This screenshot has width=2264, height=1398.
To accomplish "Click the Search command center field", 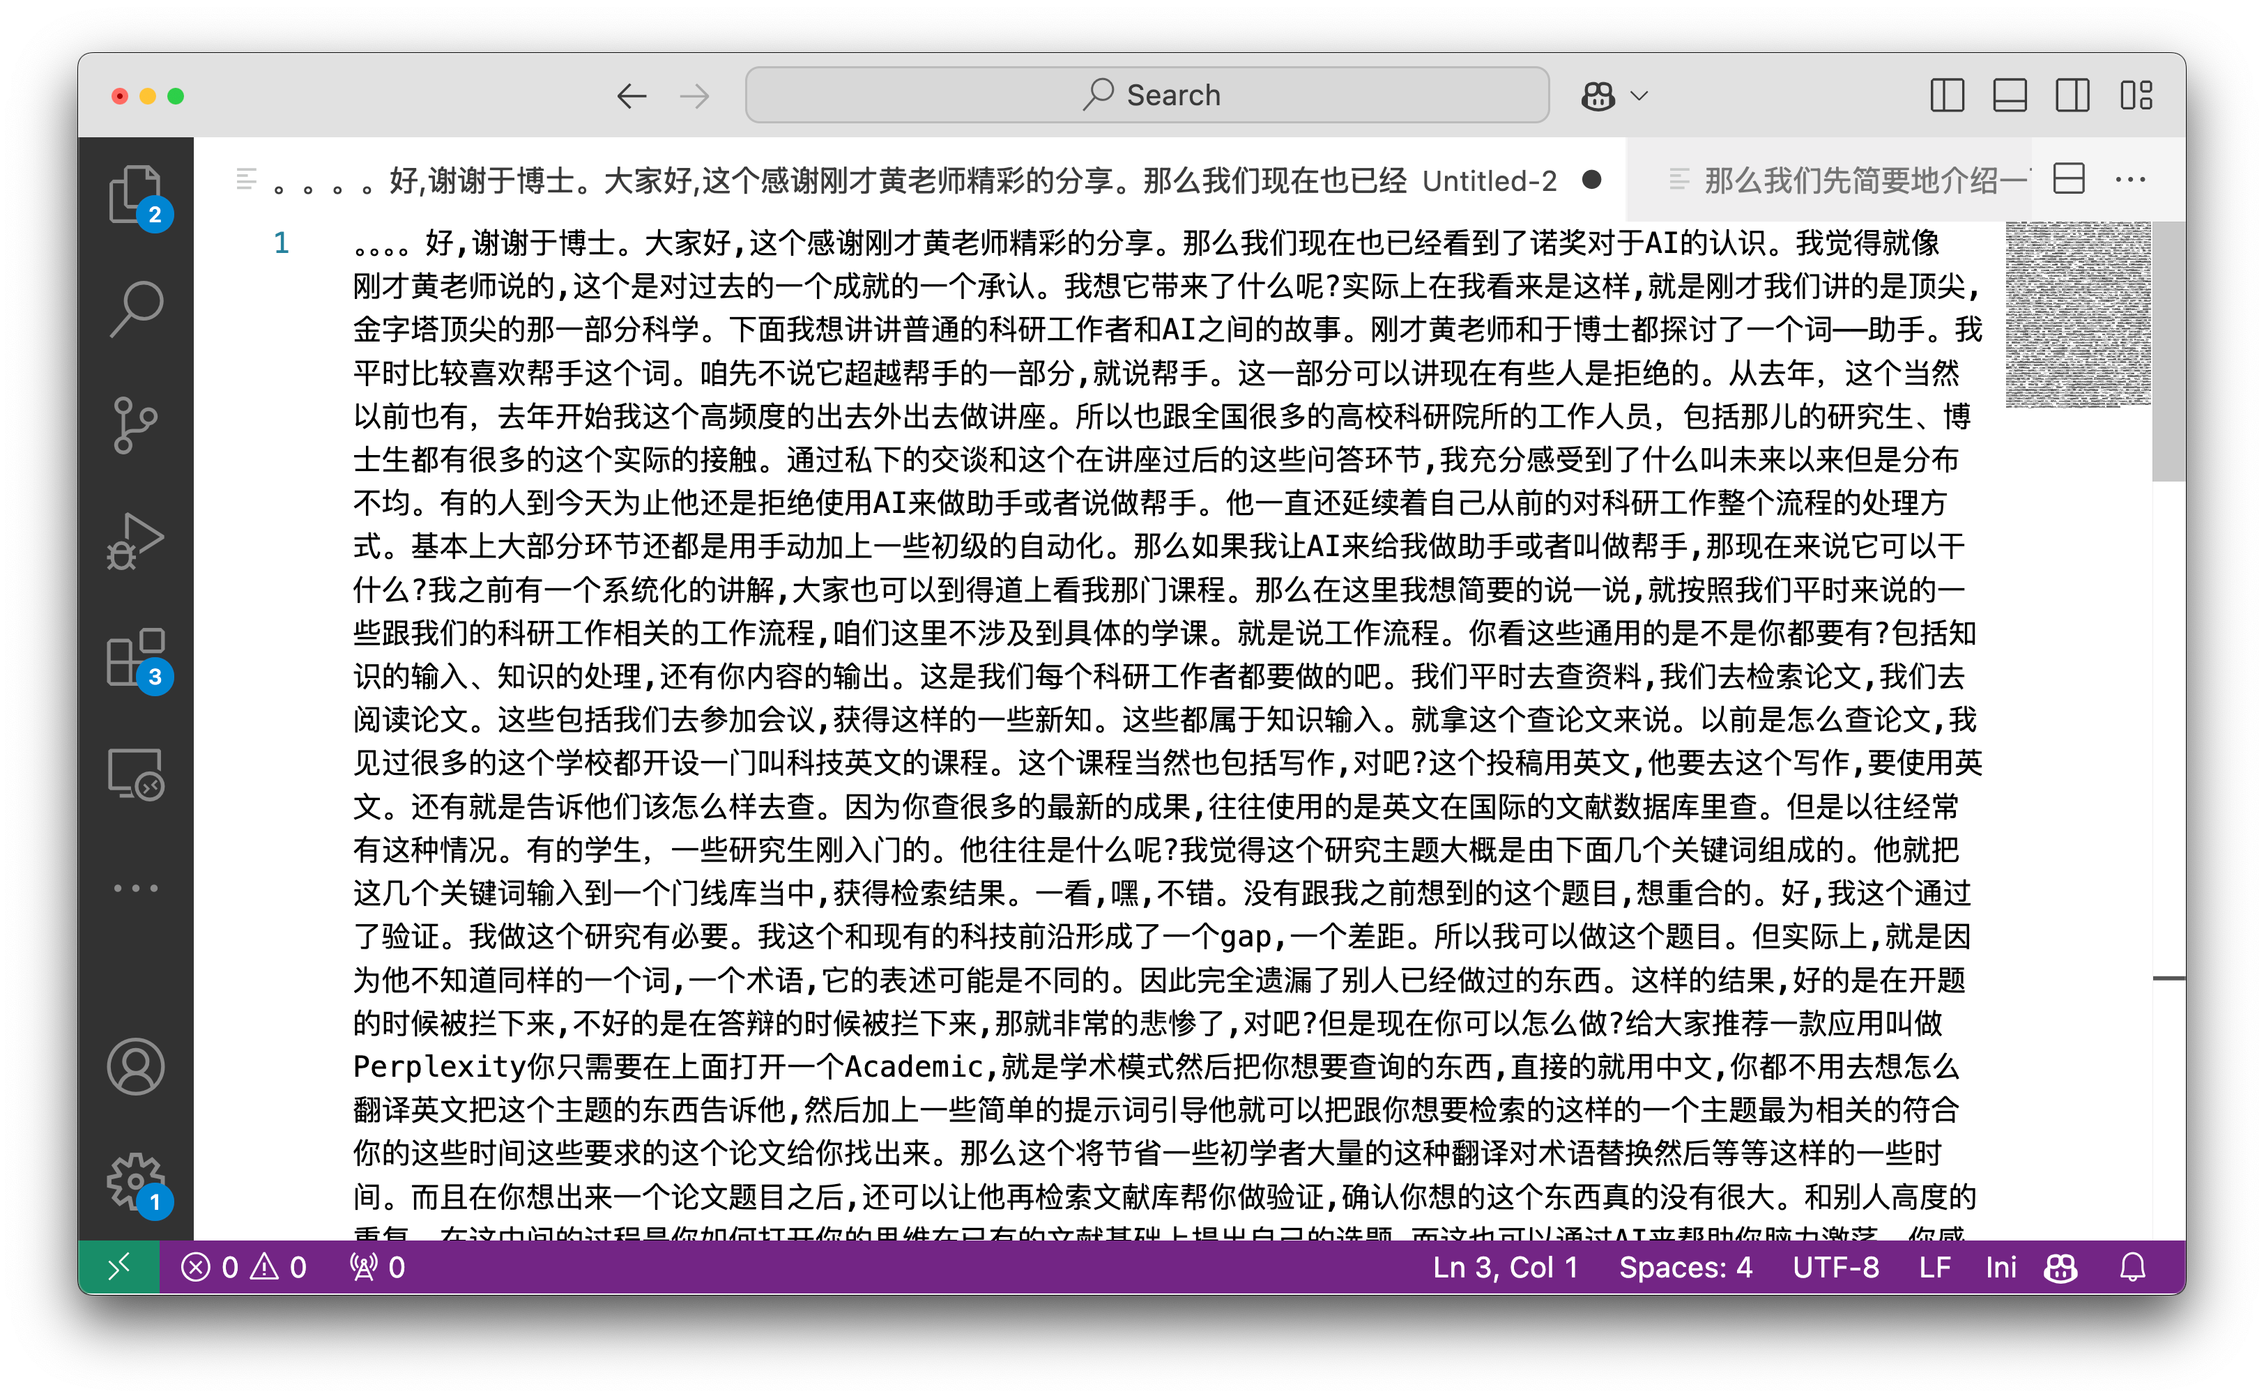I will click(1147, 94).
